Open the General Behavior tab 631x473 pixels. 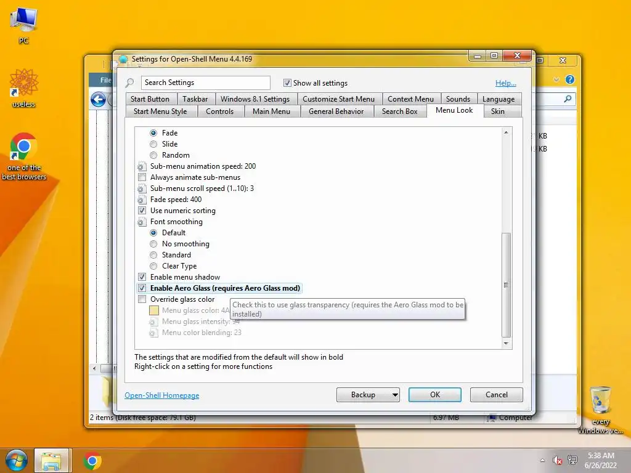336,111
